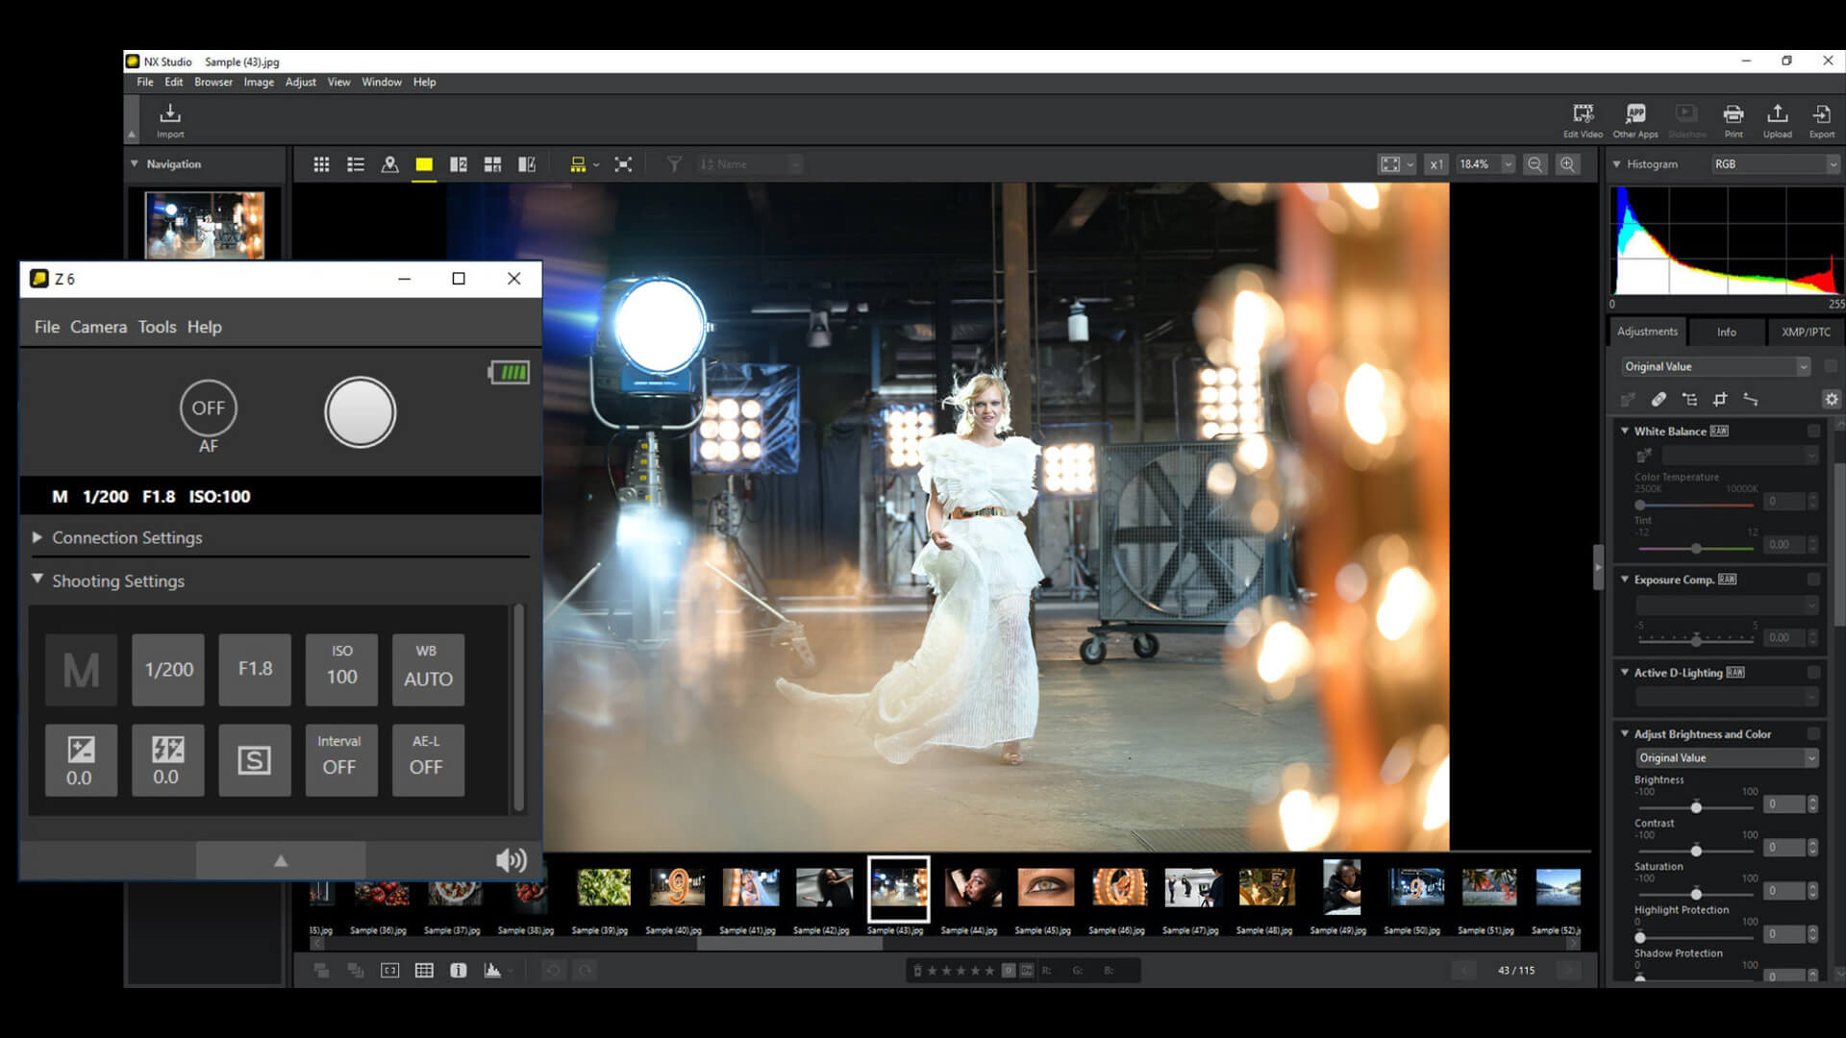The image size is (1846, 1038).
Task: Open the filter tool in browser toolbar
Action: [x=674, y=163]
